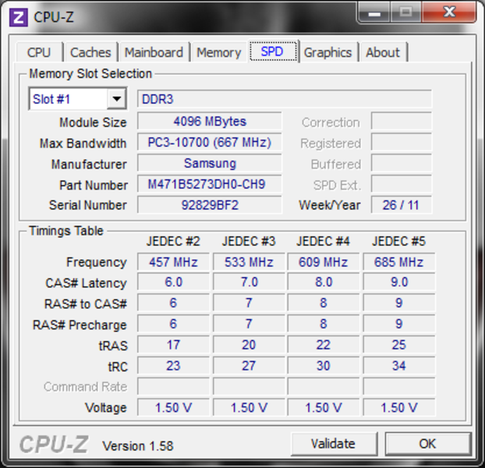This screenshot has height=468, width=485.
Task: Click the OK button
Action: coord(427,444)
